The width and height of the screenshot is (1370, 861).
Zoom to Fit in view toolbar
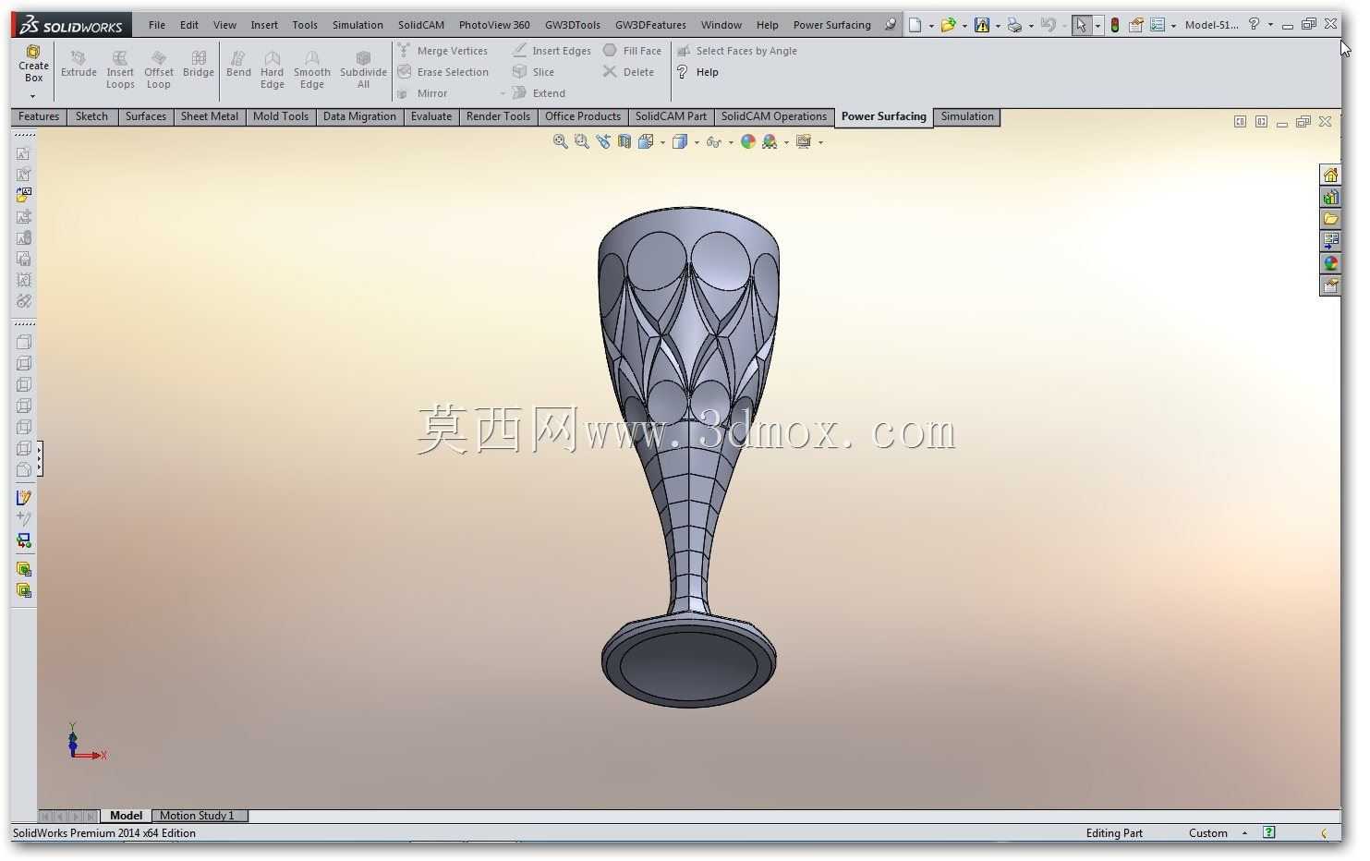pyautogui.click(x=560, y=141)
